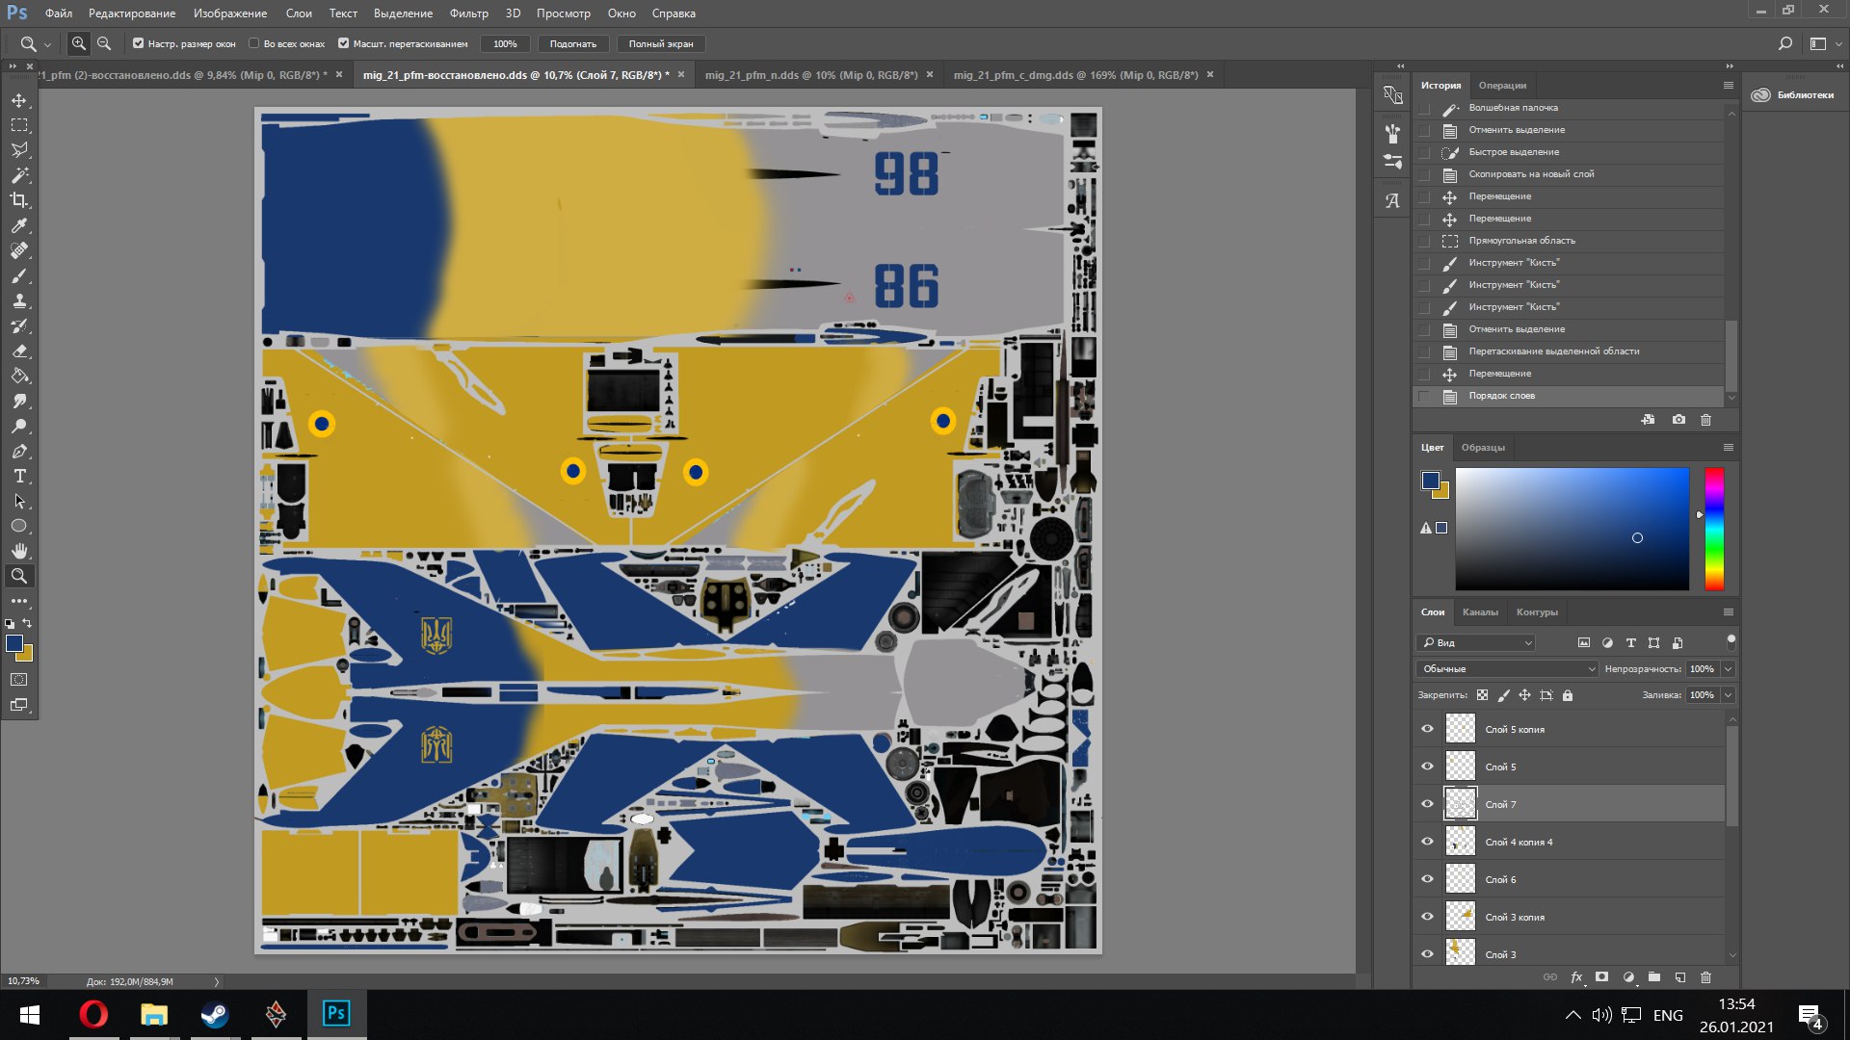This screenshot has width=1850, height=1040.
Task: Select the Eyedropper tool
Action: coord(19,225)
